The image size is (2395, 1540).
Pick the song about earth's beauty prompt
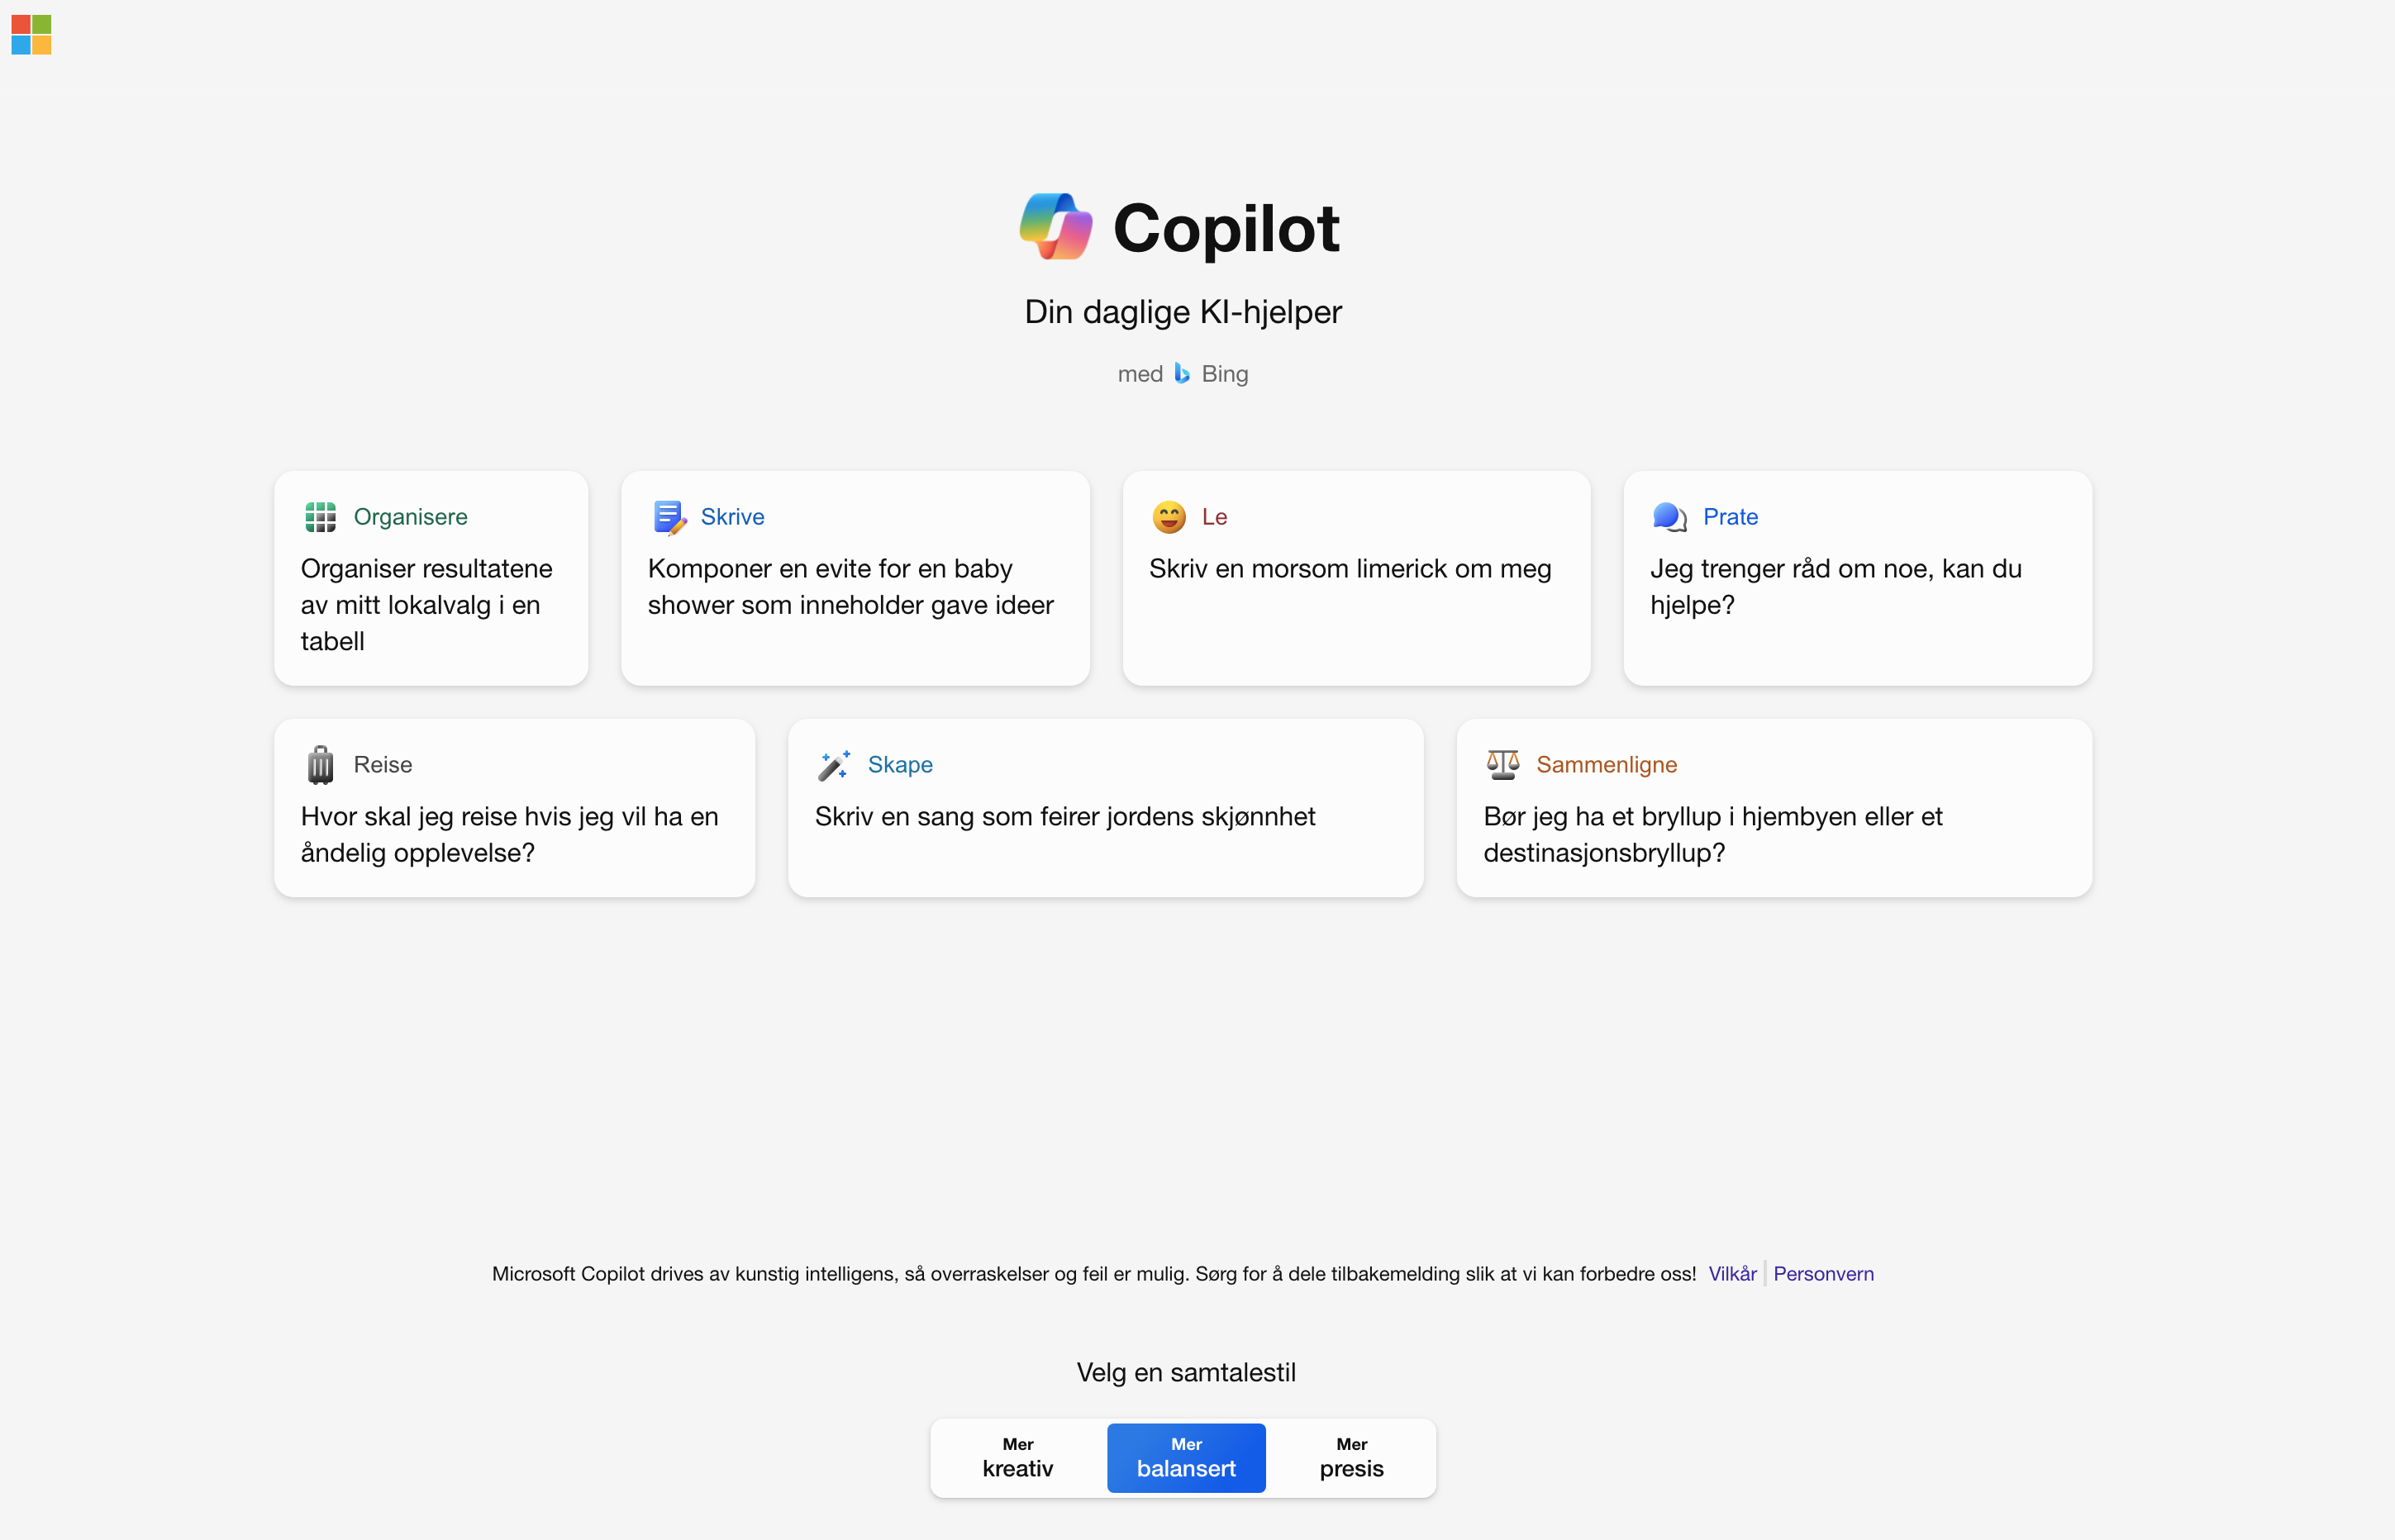(x=1105, y=808)
